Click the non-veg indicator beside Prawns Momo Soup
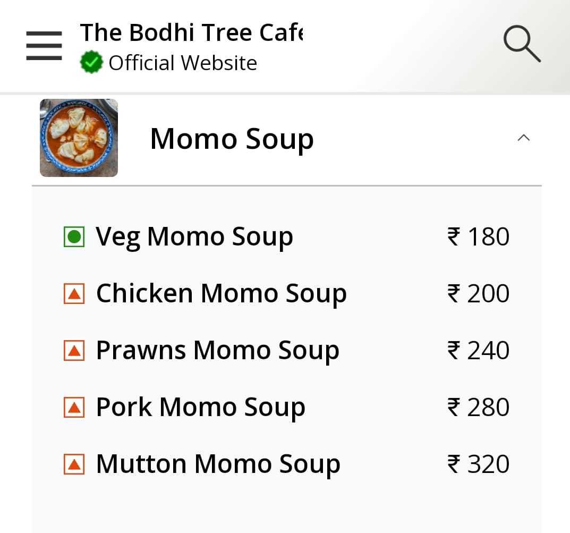This screenshot has height=533, width=570. (74, 350)
